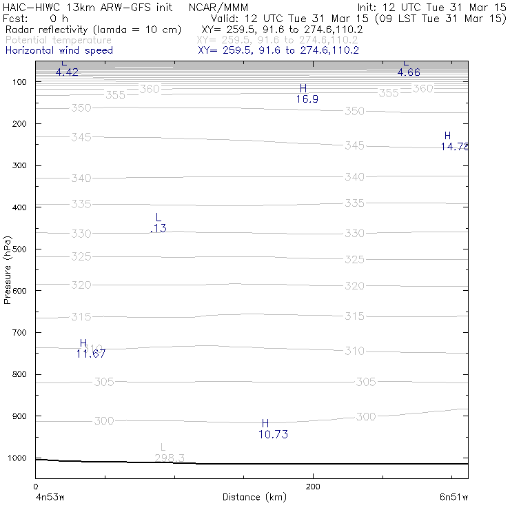The height and width of the screenshot is (510, 510).
Task: Click the left "340" contour label
Action: tap(81, 178)
